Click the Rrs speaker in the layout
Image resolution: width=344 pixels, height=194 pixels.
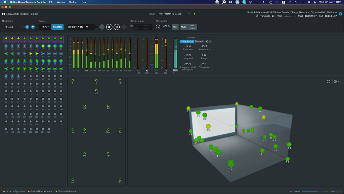coord(120,180)
